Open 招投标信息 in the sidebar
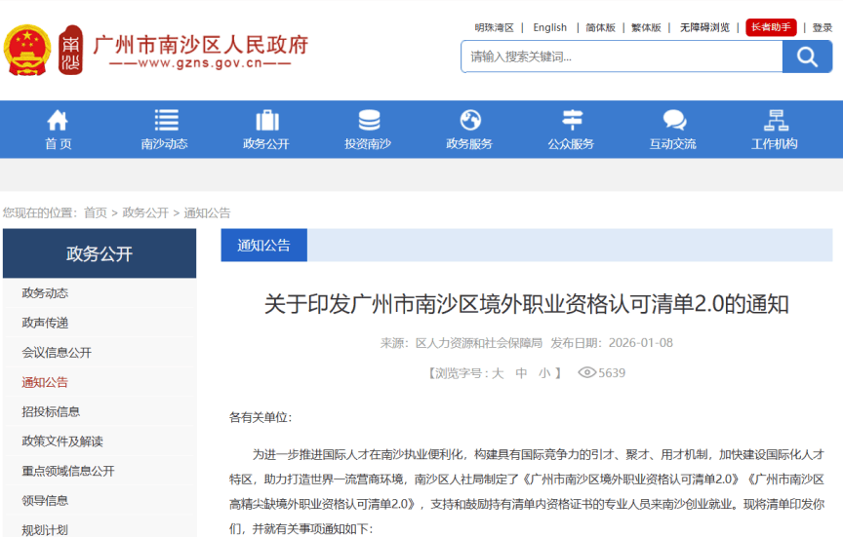The image size is (843, 537). coord(51,412)
